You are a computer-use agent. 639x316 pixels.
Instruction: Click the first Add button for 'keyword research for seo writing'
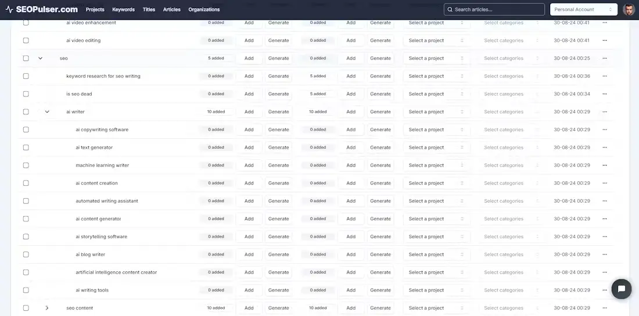[x=249, y=76]
